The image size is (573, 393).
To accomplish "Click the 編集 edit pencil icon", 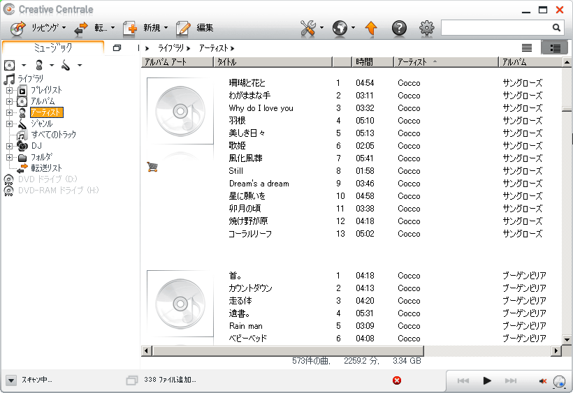I will (183, 28).
